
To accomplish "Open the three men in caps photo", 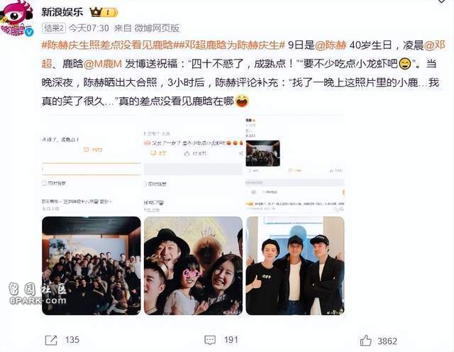I will (x=295, y=265).
